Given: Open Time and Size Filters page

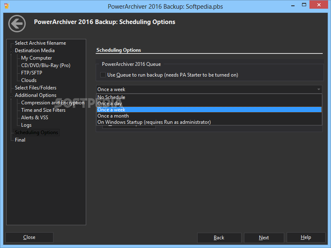Looking at the screenshot, I should pos(43,110).
